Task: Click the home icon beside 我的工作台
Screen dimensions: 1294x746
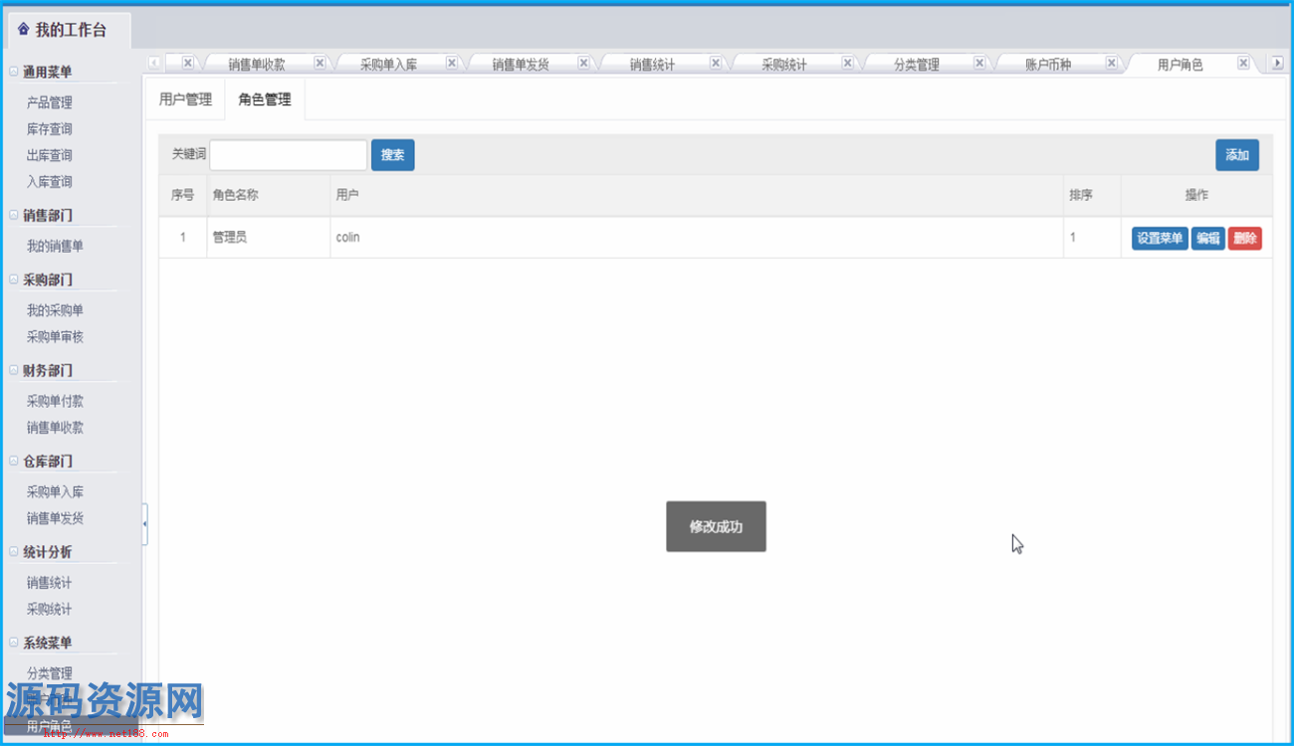Action: (23, 30)
